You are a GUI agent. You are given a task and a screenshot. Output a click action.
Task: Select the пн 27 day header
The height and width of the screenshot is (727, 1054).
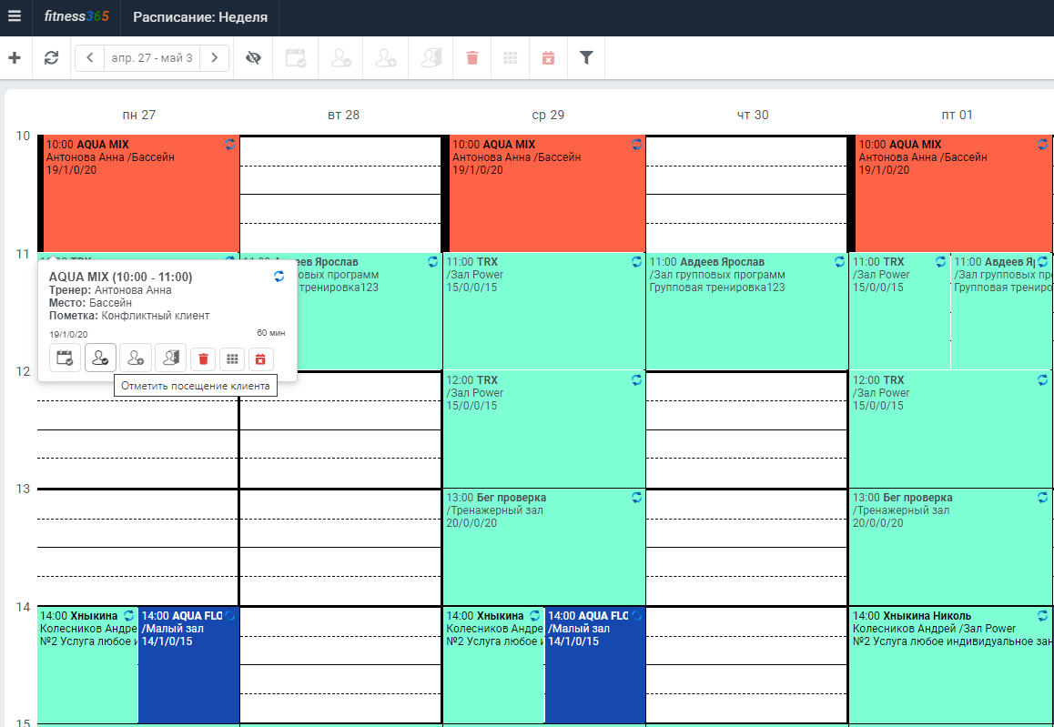click(139, 115)
